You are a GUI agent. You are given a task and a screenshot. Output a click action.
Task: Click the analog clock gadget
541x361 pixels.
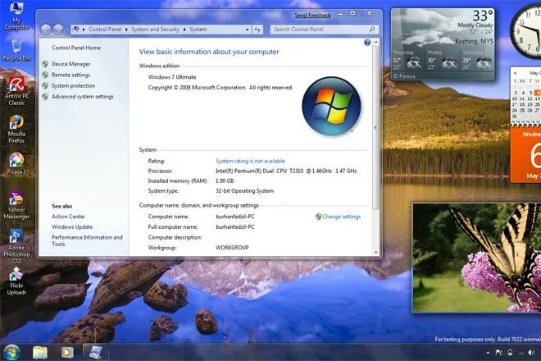[x=525, y=32]
